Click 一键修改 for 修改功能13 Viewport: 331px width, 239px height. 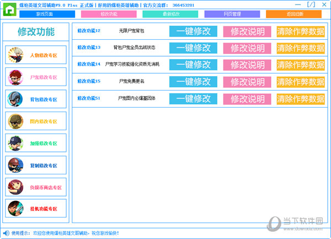click(193, 48)
